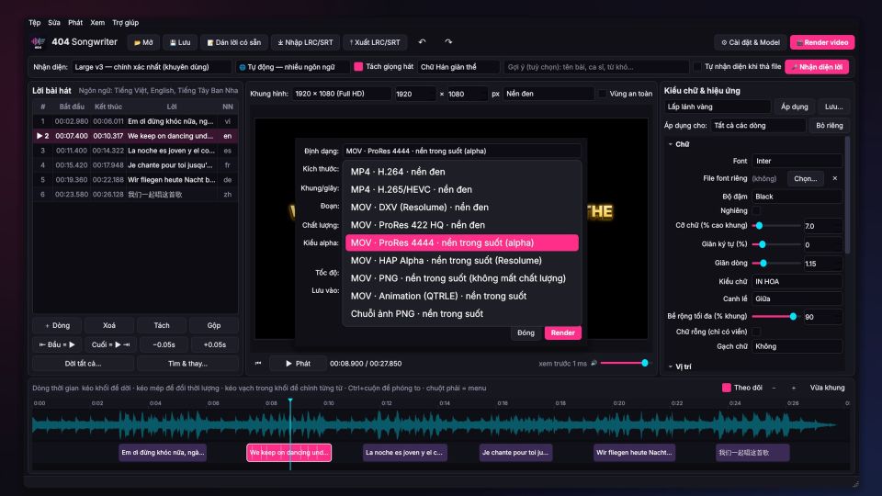Screen dimensions: 882x496
Task: Adjust the Cỡ chữ font size slider
Action: 776,226
